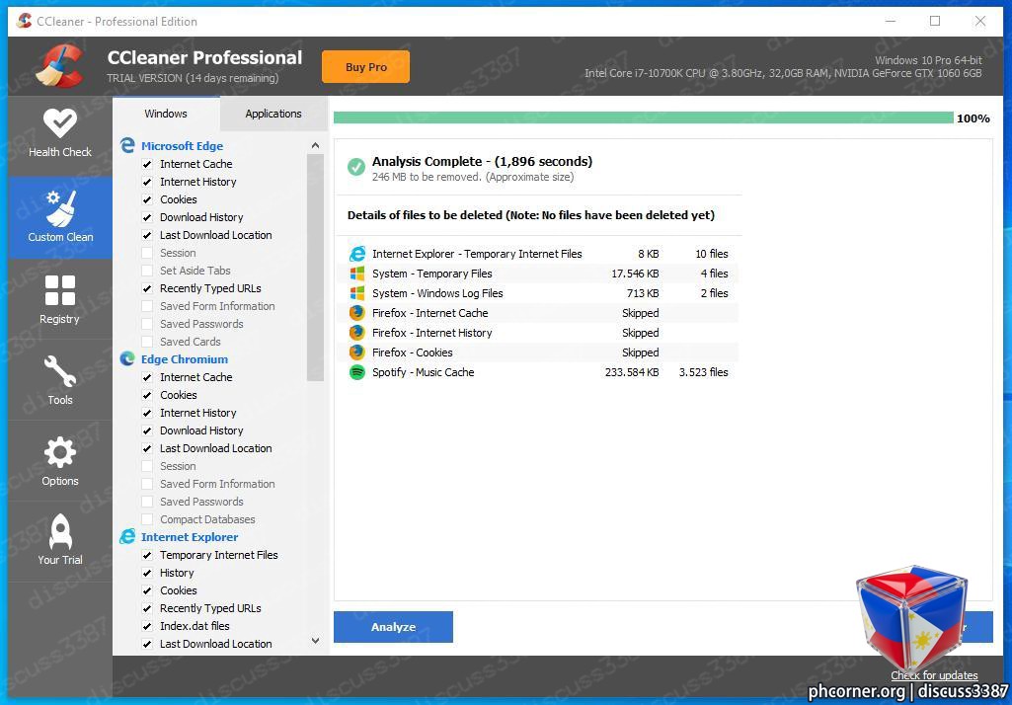Click the 233.584 KB size value

(x=632, y=372)
